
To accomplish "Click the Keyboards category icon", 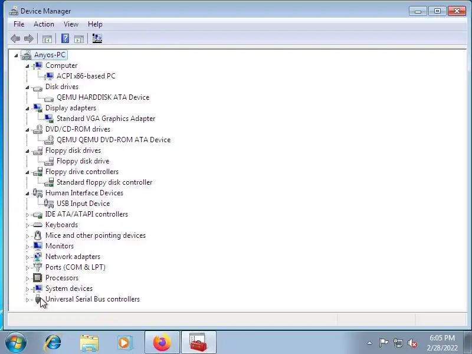I will (x=38, y=225).
